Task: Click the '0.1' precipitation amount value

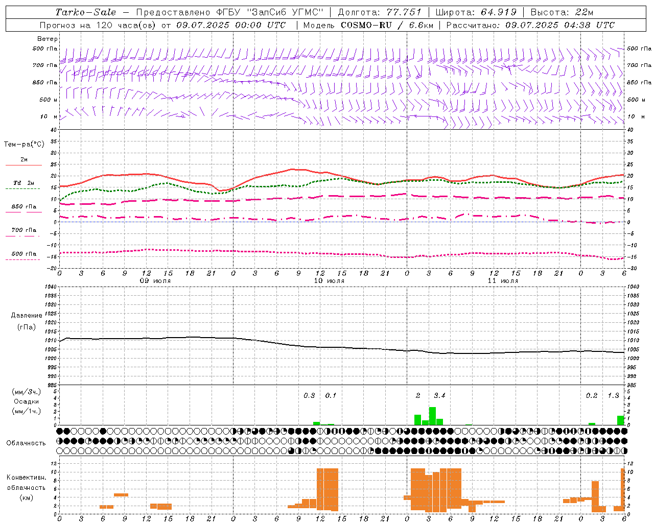Action: coord(331,396)
